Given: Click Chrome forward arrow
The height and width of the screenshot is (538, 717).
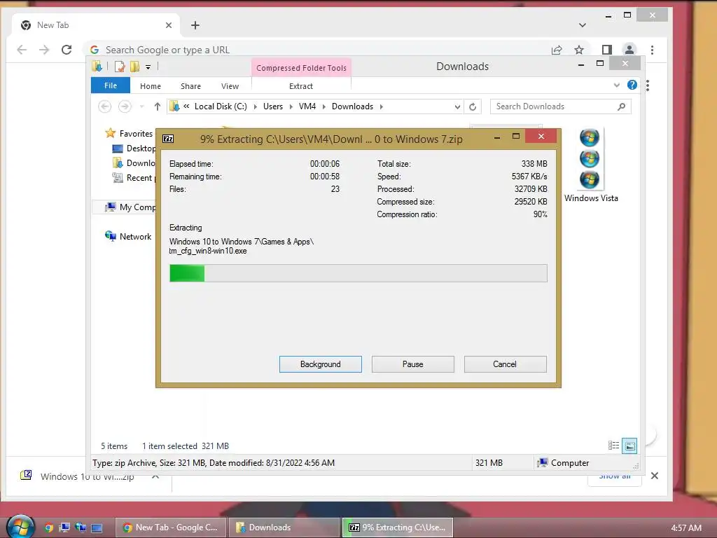Looking at the screenshot, I should coord(44,50).
